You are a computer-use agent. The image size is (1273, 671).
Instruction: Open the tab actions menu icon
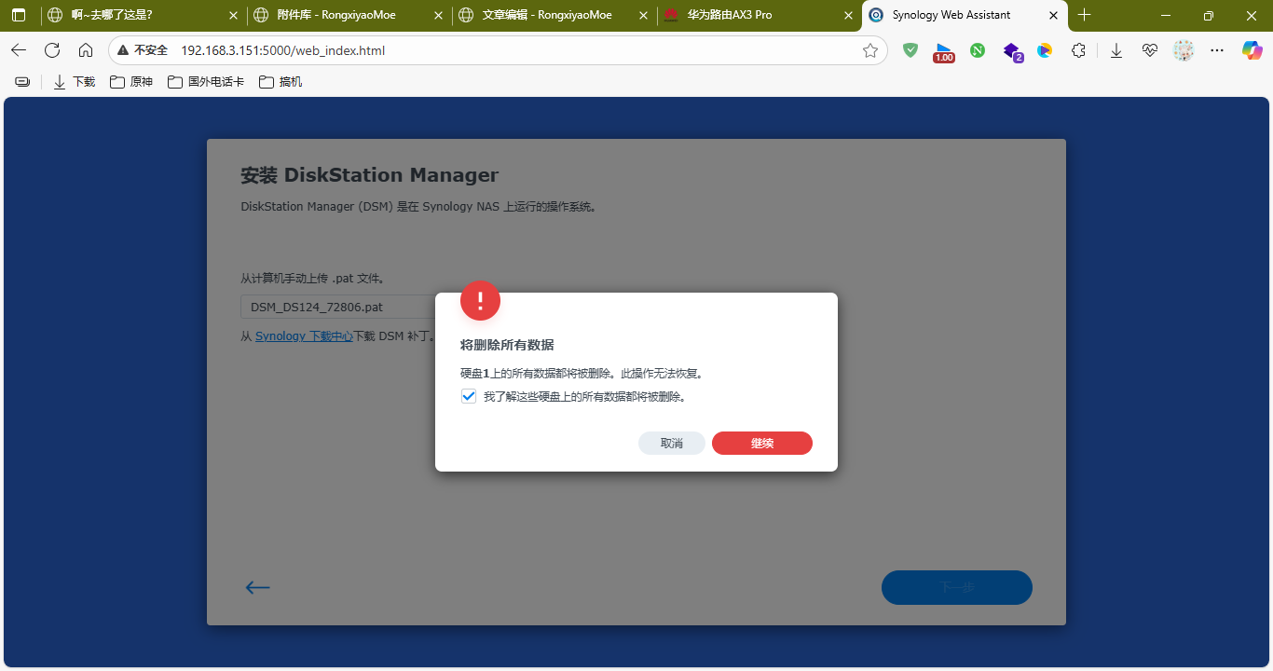tap(19, 15)
